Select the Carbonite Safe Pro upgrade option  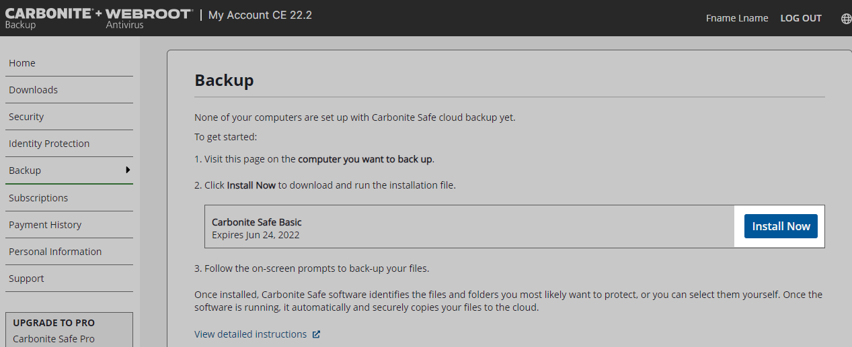point(54,339)
